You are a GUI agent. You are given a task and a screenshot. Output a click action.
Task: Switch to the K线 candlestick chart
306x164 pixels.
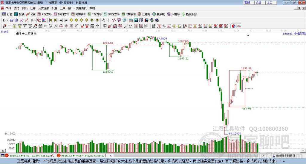click(31, 14)
